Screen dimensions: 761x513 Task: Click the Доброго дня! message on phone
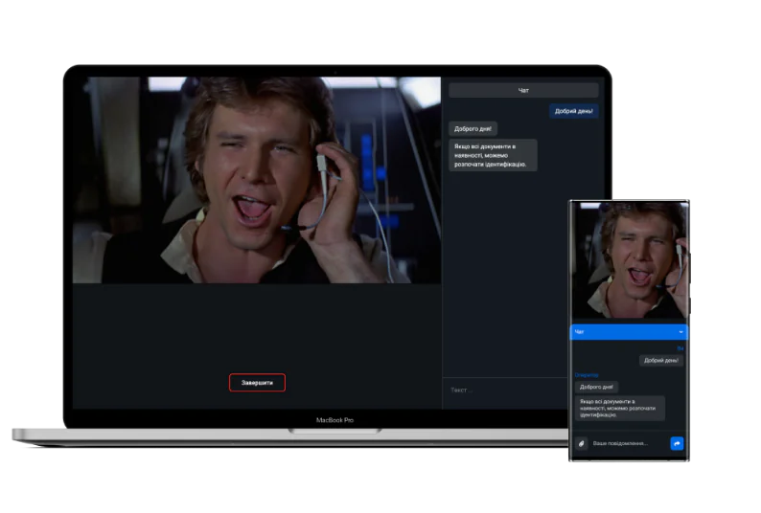coord(596,387)
